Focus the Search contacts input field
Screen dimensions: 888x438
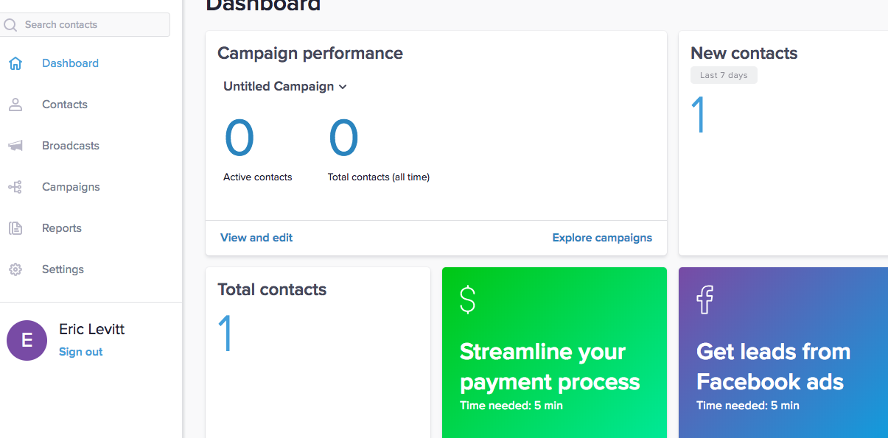85,25
